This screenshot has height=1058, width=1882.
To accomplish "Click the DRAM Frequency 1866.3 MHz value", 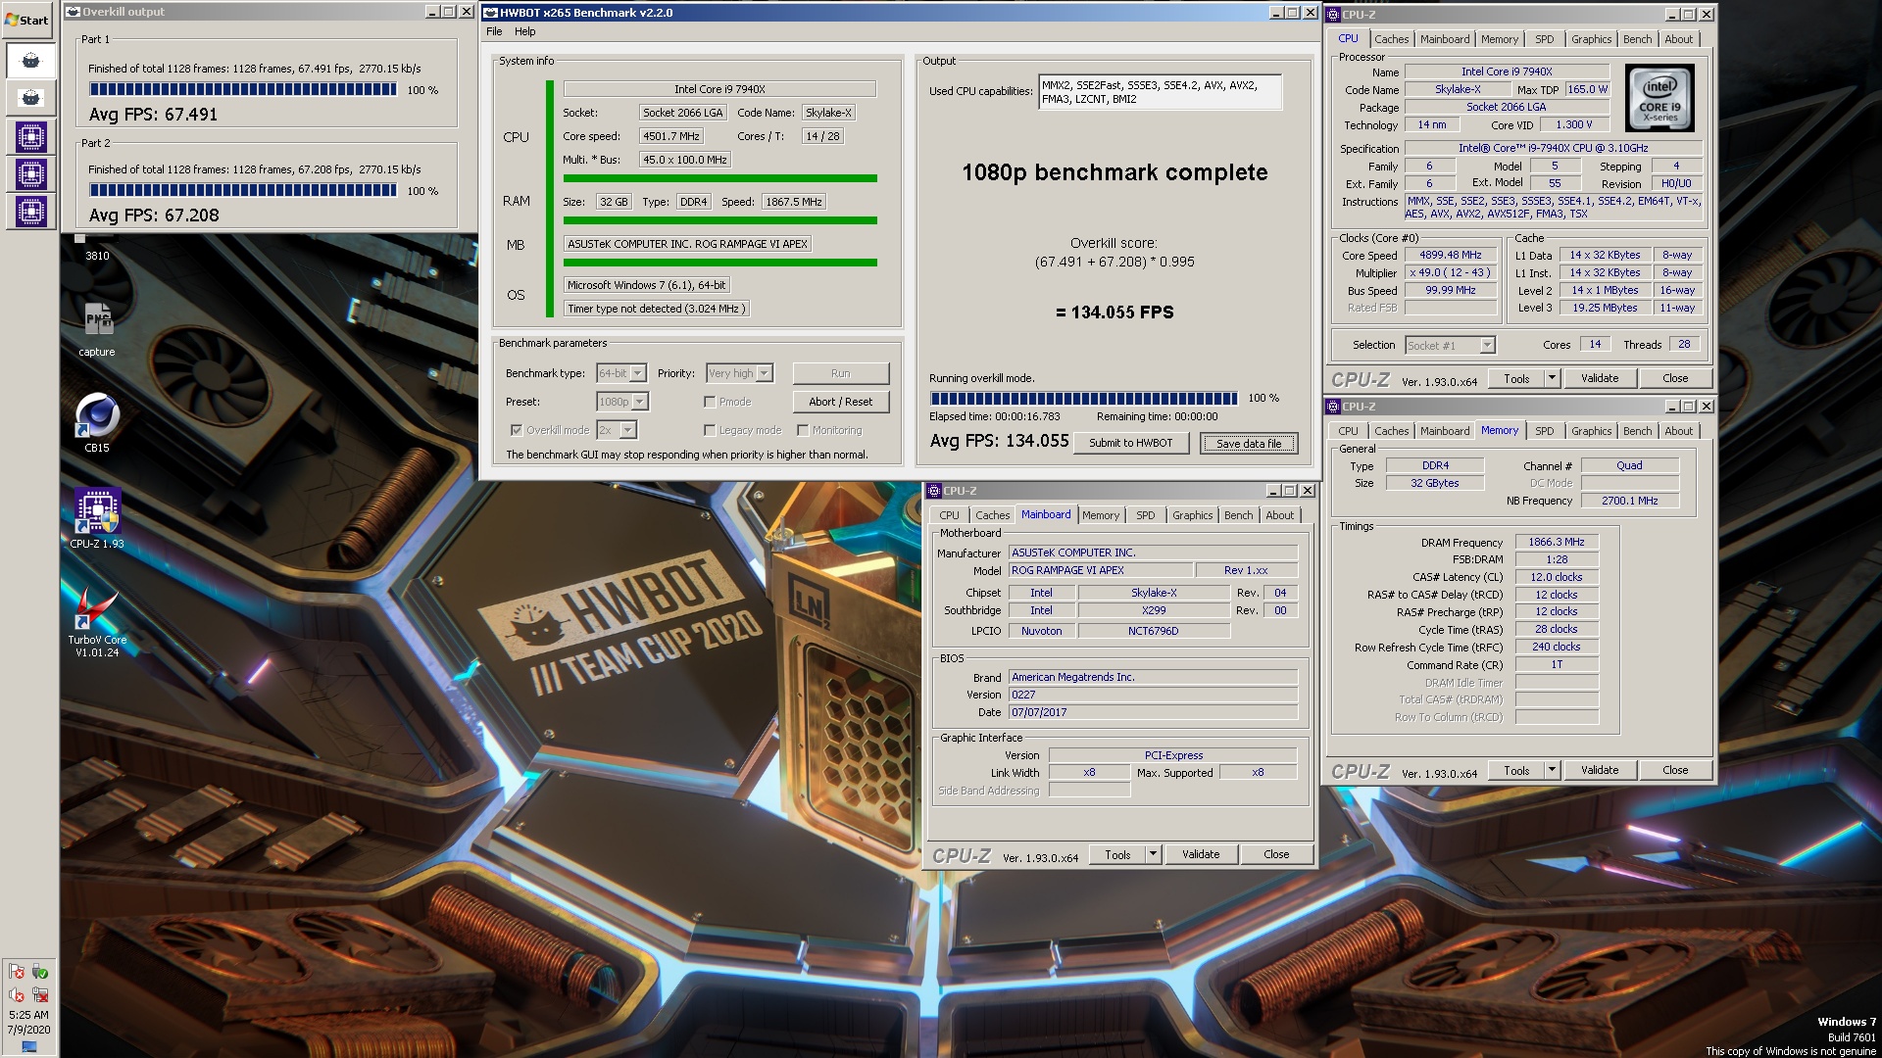I will [1557, 542].
